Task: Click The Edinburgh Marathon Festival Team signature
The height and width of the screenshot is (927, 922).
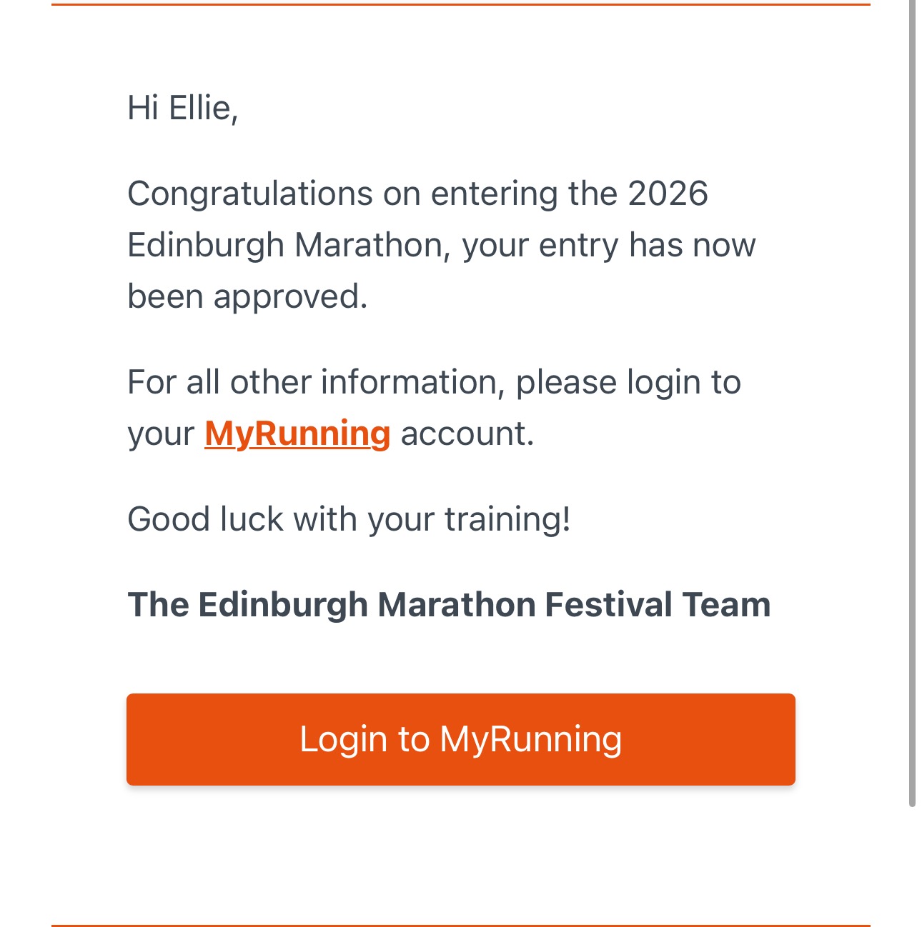Action: pyautogui.click(x=449, y=605)
